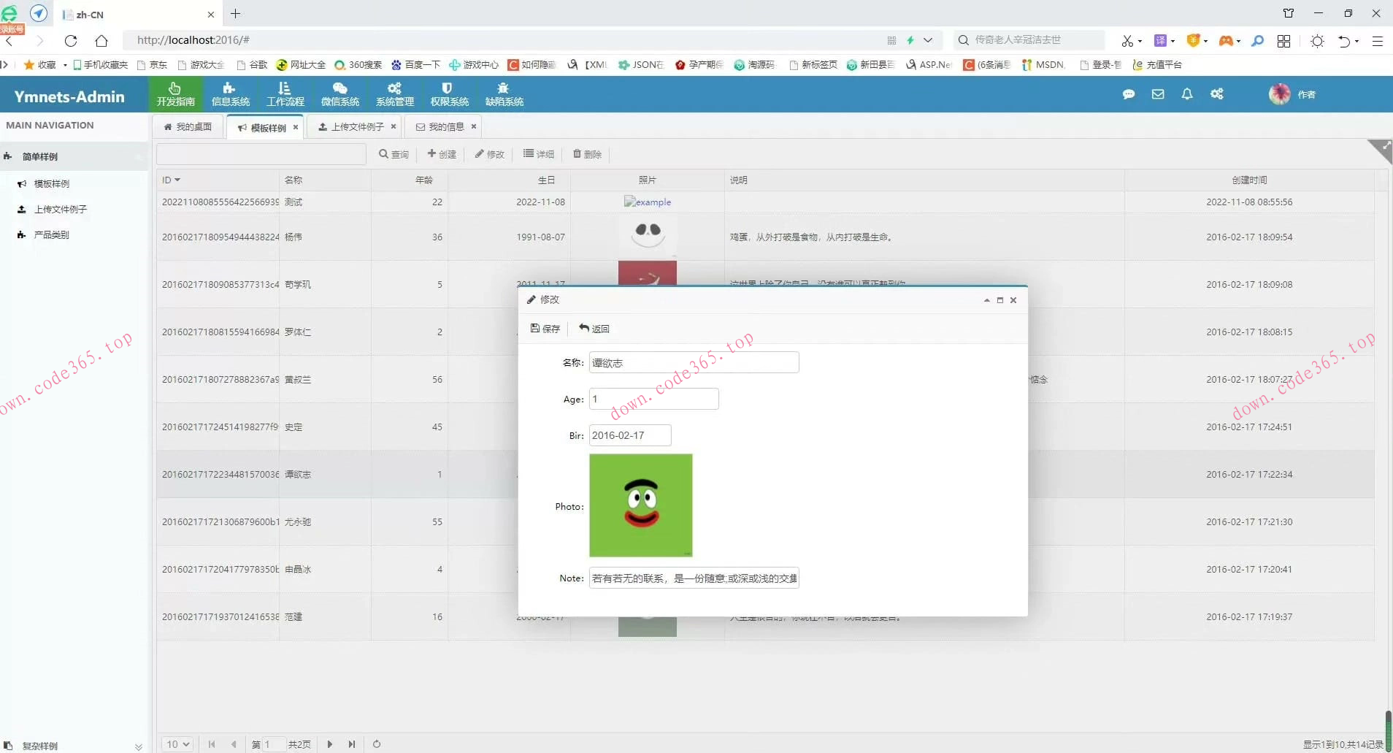Click the 保存 save button in dialog
The height and width of the screenshot is (753, 1393).
click(545, 329)
